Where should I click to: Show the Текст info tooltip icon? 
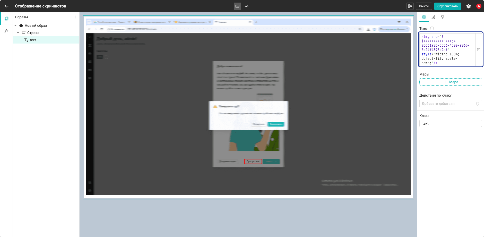click(432, 28)
